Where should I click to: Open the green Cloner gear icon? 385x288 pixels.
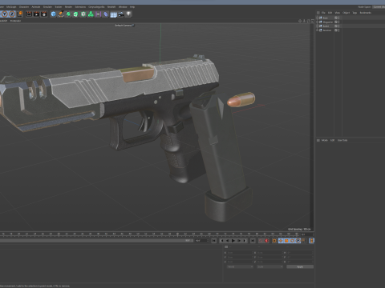tap(83, 14)
